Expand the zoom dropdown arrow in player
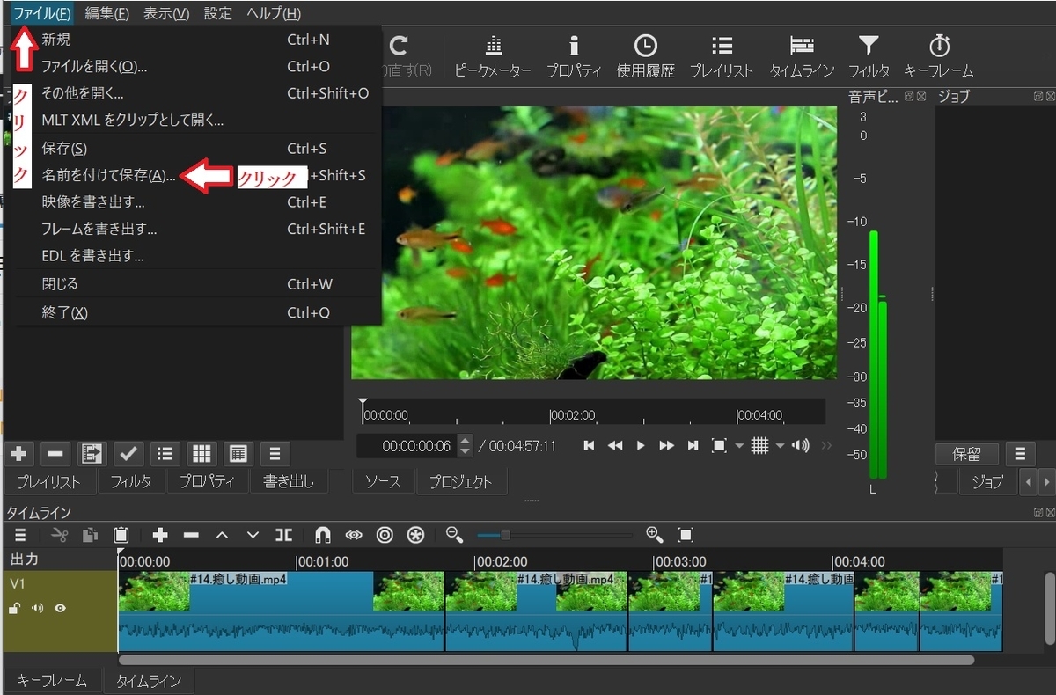 pyautogui.click(x=739, y=446)
